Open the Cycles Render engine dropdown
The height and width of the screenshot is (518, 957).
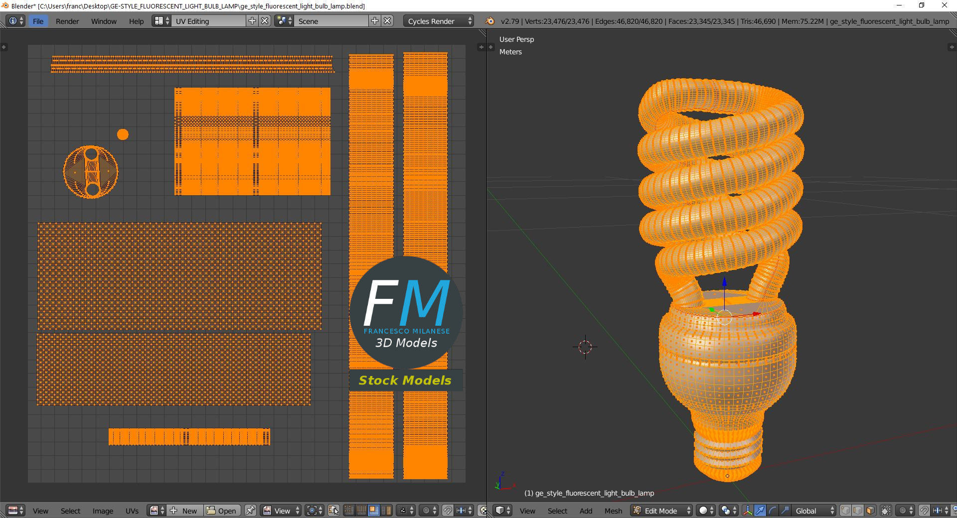(x=438, y=21)
